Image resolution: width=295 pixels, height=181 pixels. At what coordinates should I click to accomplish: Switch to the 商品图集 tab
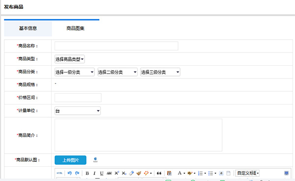pos(75,28)
